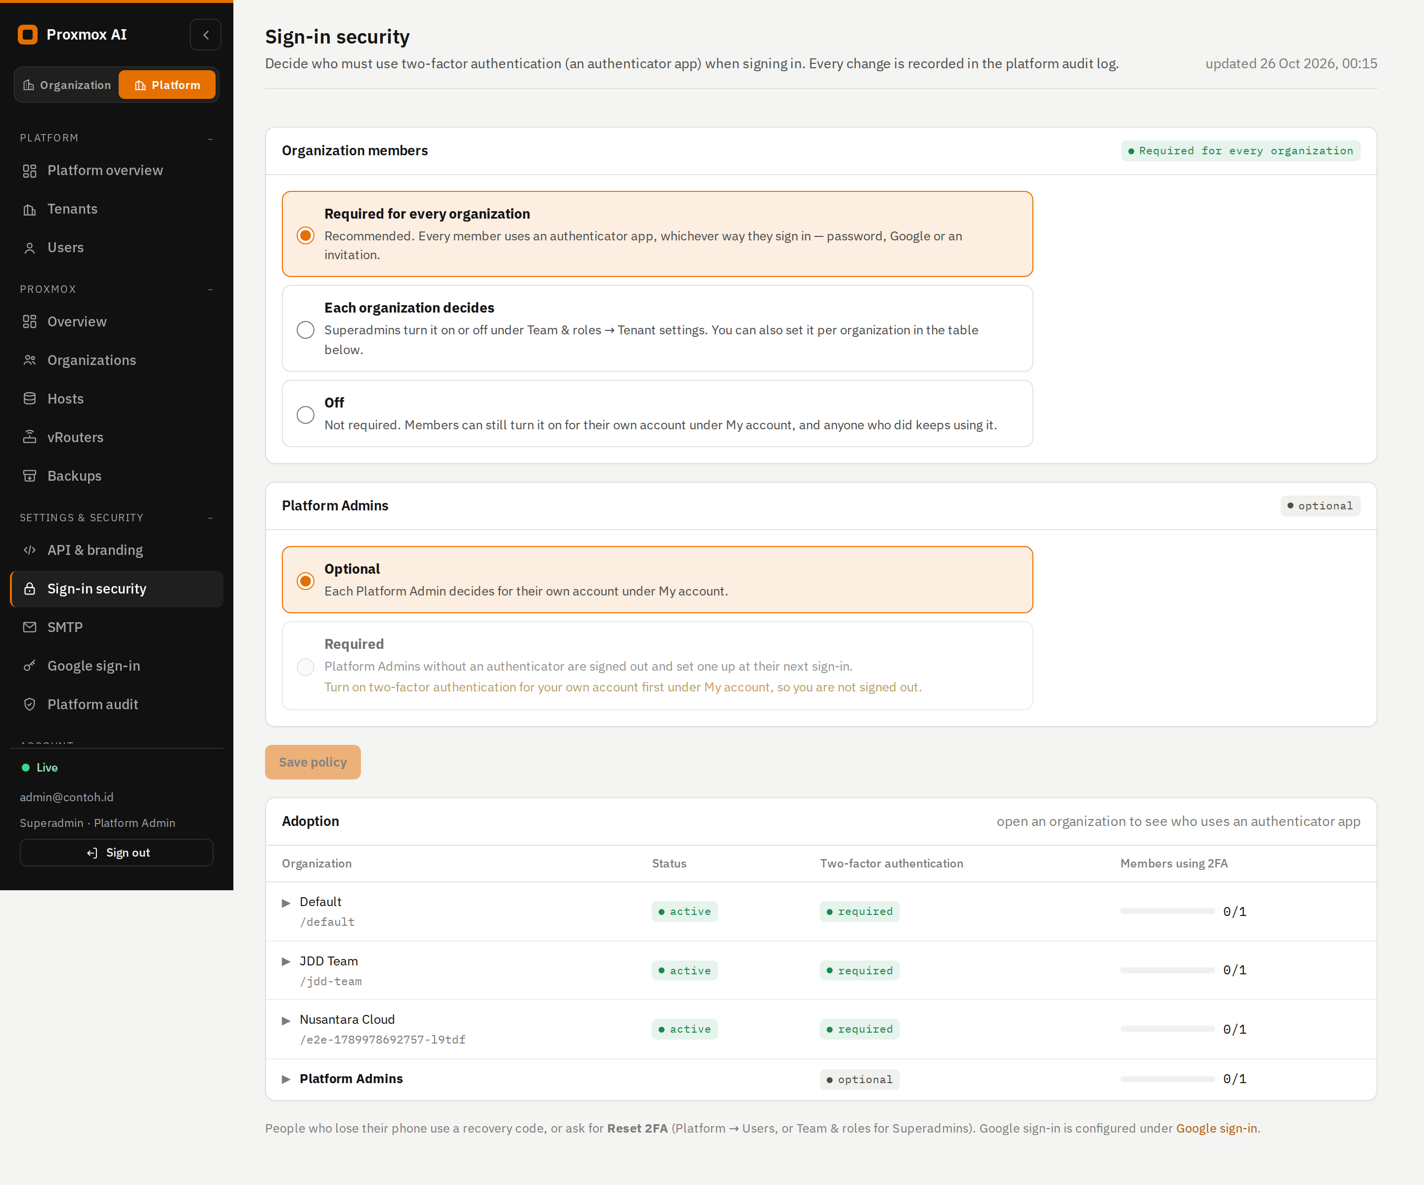
Task: Switch to the Platform tab
Action: (168, 86)
